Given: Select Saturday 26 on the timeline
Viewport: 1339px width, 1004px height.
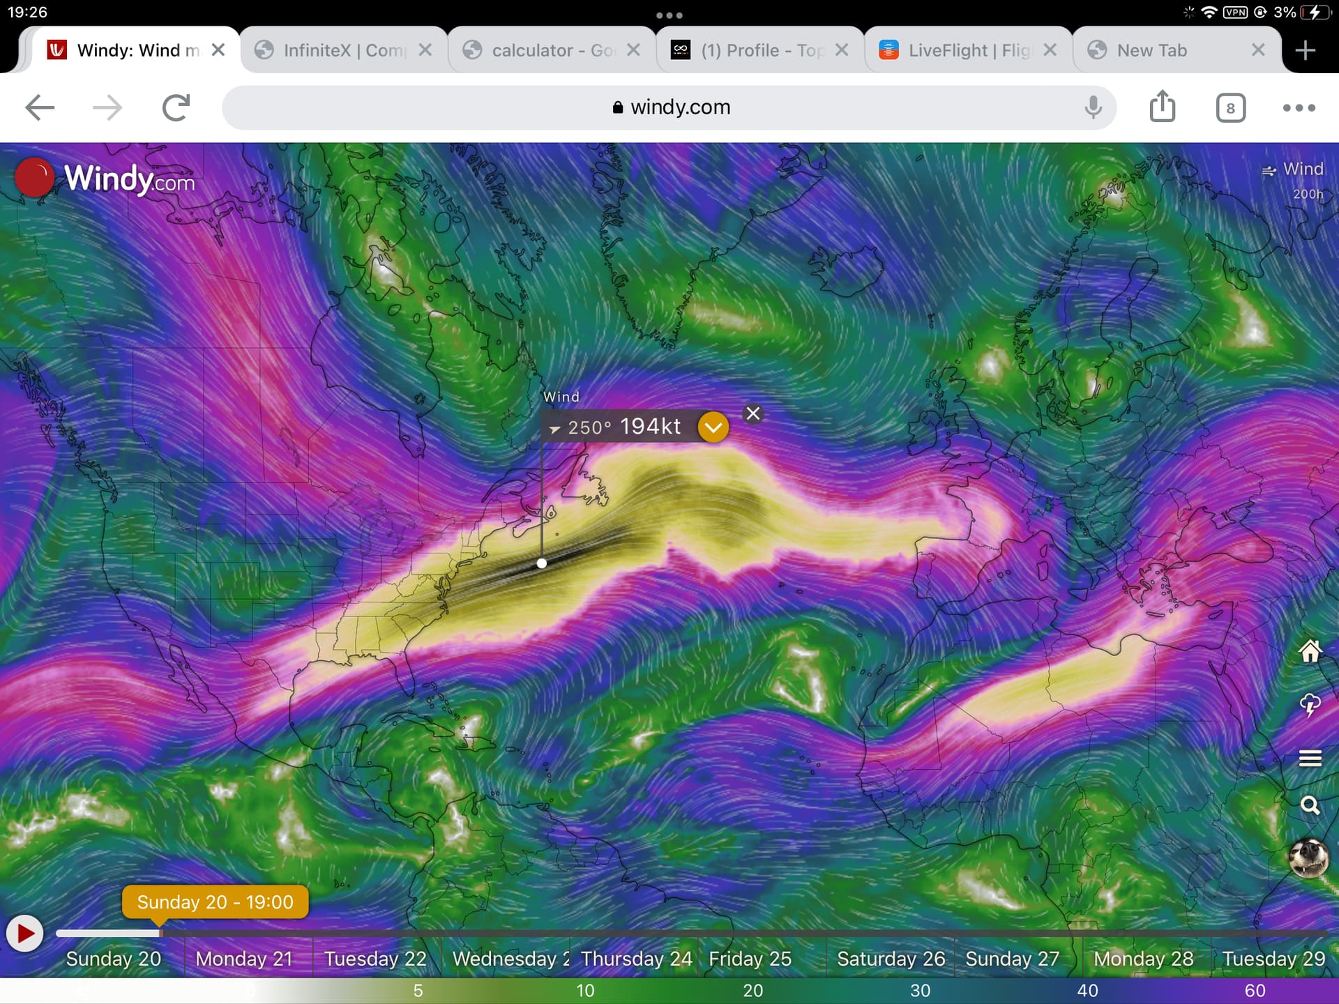Looking at the screenshot, I should coord(891,959).
